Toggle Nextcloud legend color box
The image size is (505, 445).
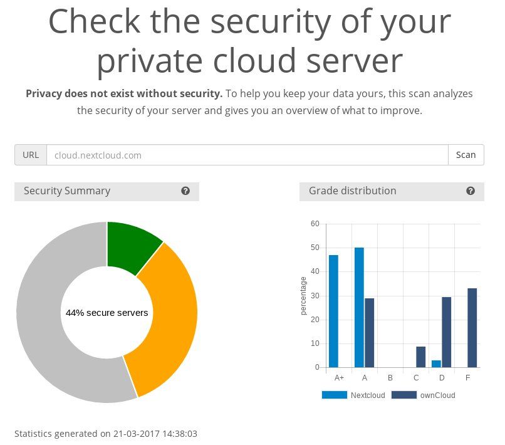pyautogui.click(x=335, y=395)
